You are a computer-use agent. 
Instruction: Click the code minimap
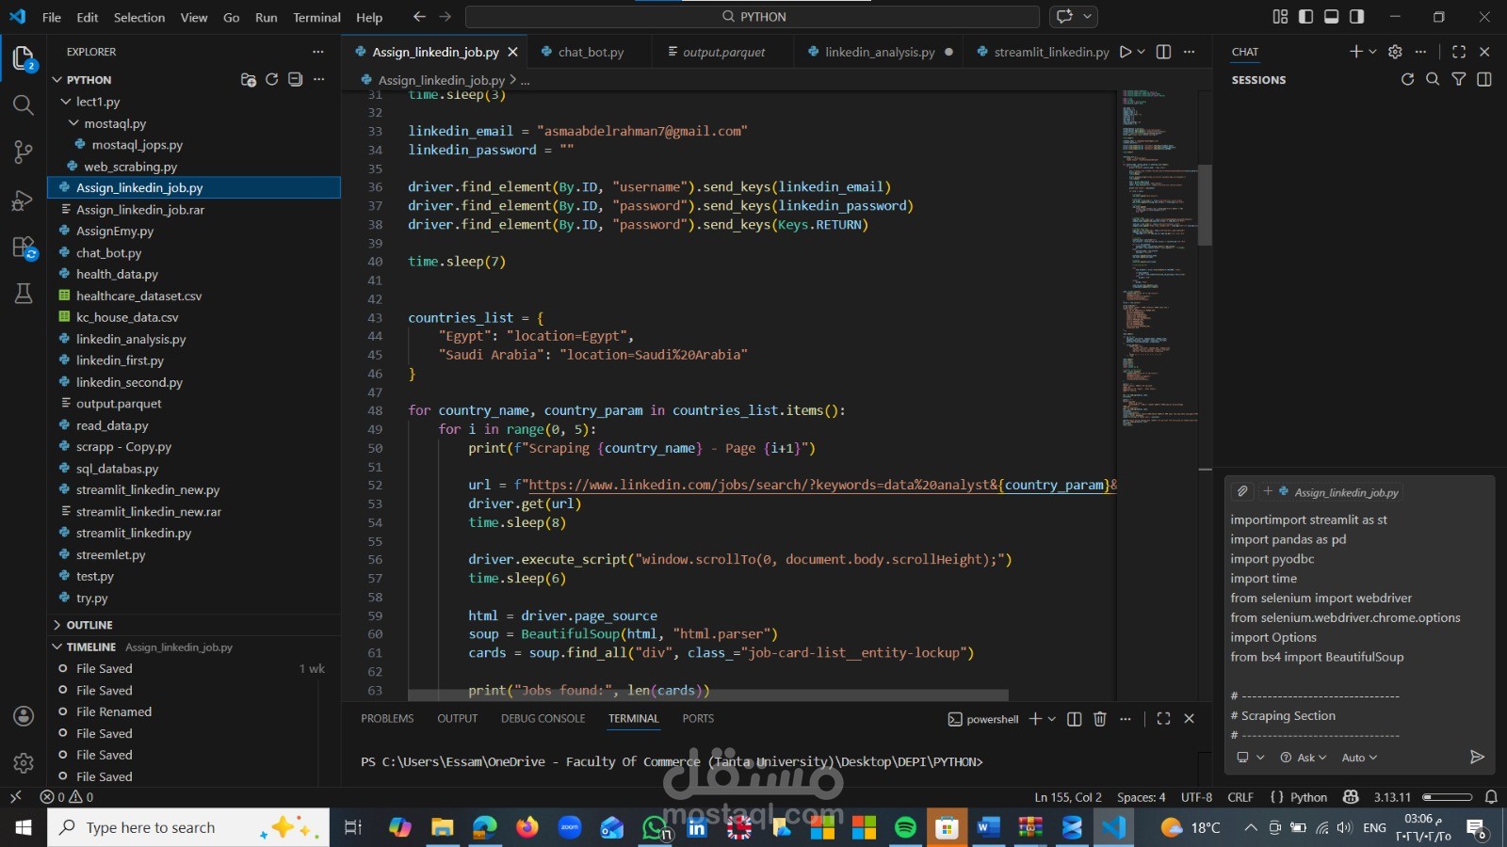click(1158, 259)
